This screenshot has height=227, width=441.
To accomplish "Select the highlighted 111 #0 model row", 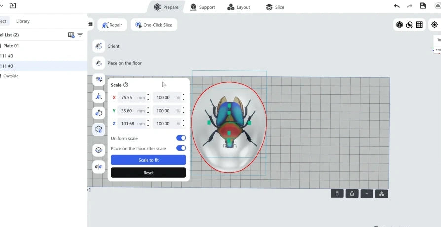I will click(x=43, y=66).
